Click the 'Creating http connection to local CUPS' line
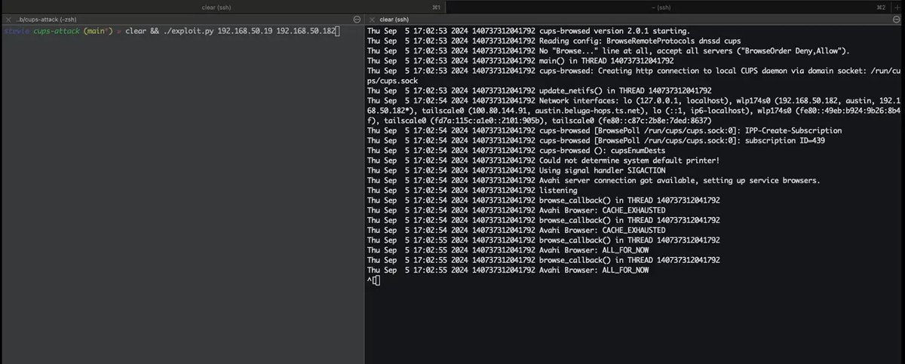This screenshot has width=905, height=364. (x=633, y=75)
